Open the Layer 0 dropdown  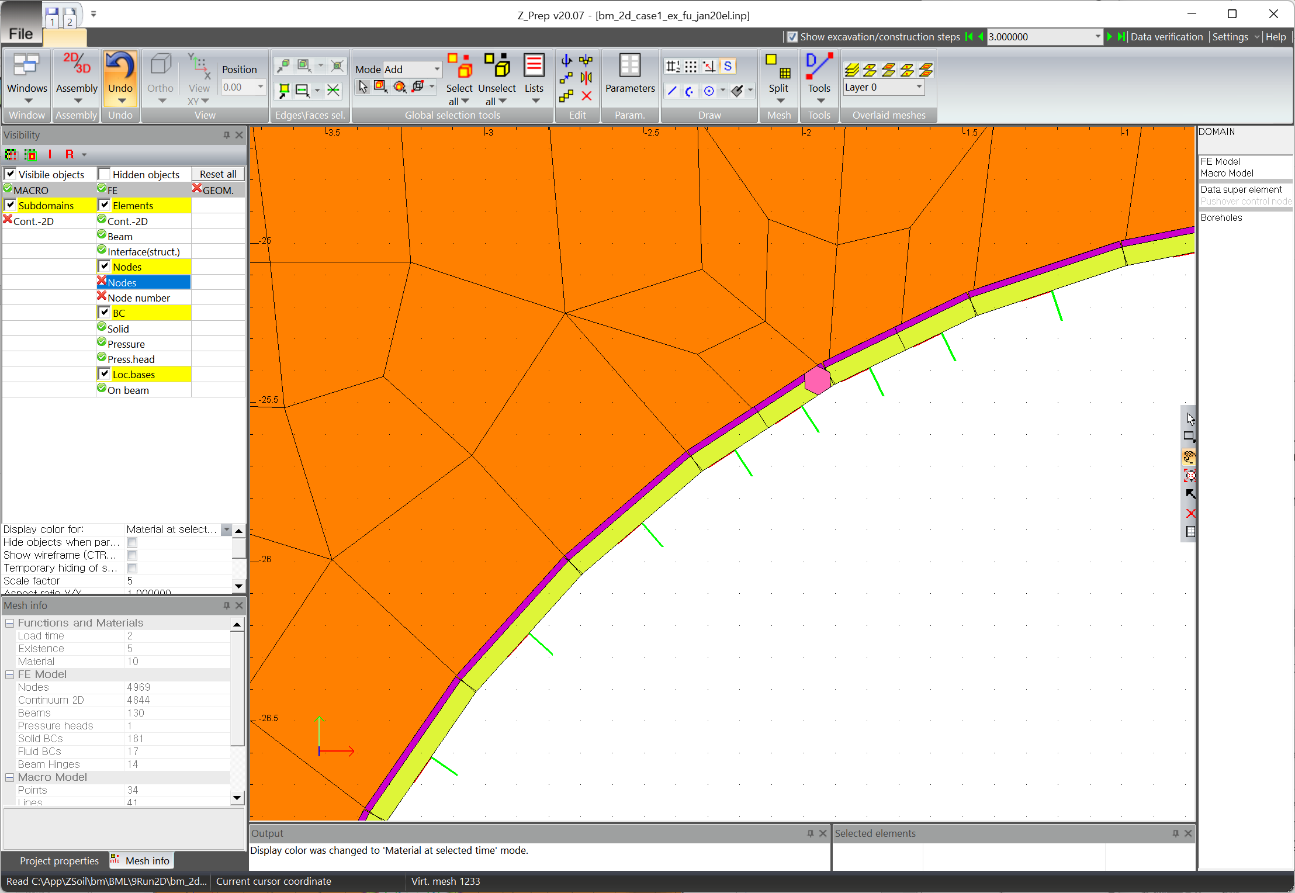(919, 87)
